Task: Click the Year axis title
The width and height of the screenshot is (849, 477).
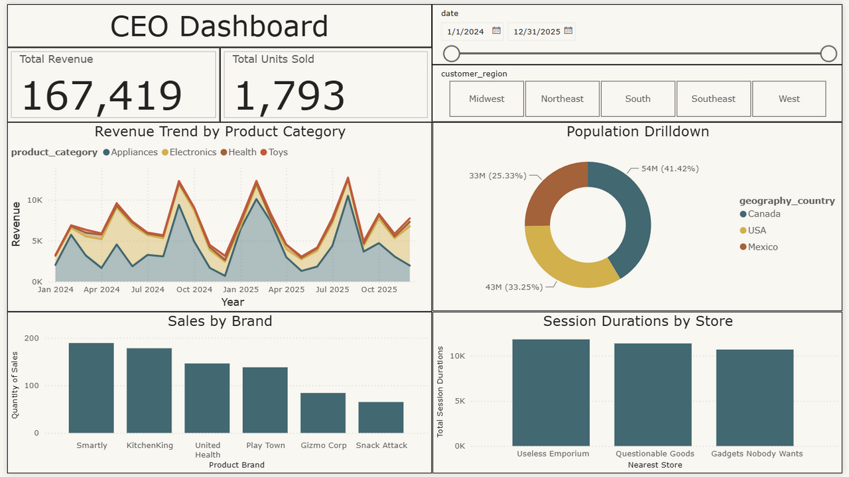Action: pyautogui.click(x=233, y=302)
